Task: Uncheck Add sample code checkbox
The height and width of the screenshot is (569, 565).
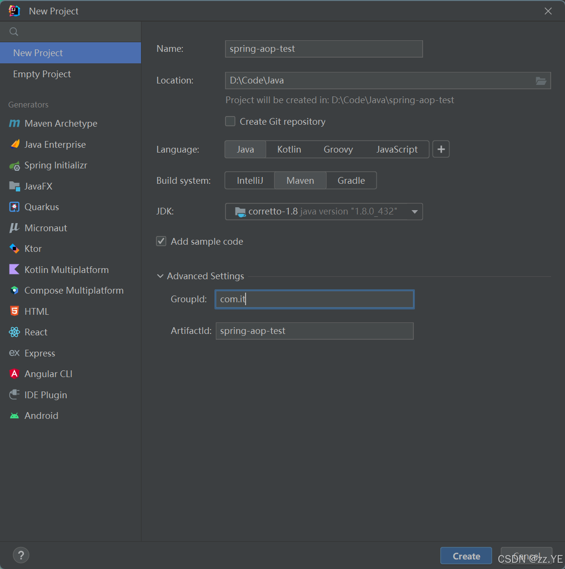Action: coord(161,241)
